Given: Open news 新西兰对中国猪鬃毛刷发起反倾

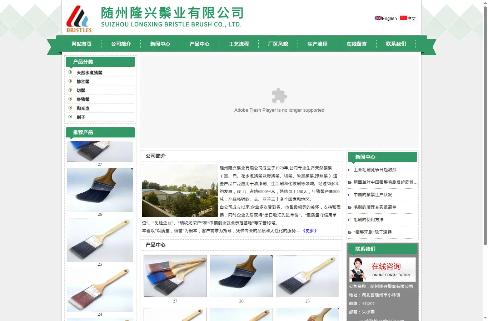Looking at the screenshot, I should click(x=385, y=182).
